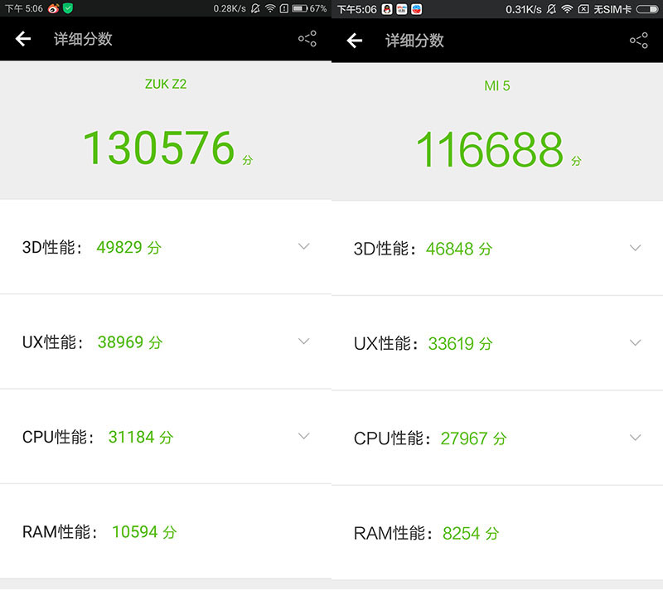Tap the total score 116688

pyautogui.click(x=490, y=149)
